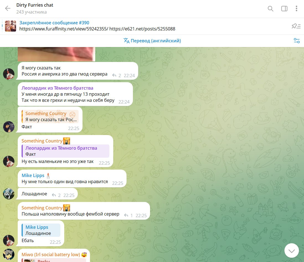Image resolution: width=304 pixels, height=262 pixels.
Task: Toggle the right sidebar panel icon
Action: pos(284,9)
